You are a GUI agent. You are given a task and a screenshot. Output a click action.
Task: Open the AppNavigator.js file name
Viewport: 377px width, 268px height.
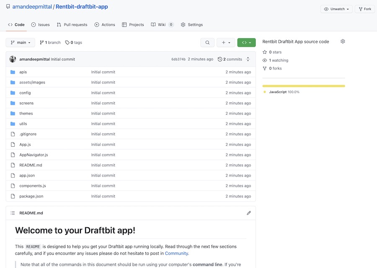click(x=34, y=155)
